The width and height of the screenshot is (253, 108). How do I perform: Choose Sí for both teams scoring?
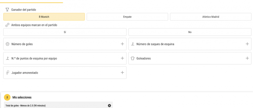65,32
